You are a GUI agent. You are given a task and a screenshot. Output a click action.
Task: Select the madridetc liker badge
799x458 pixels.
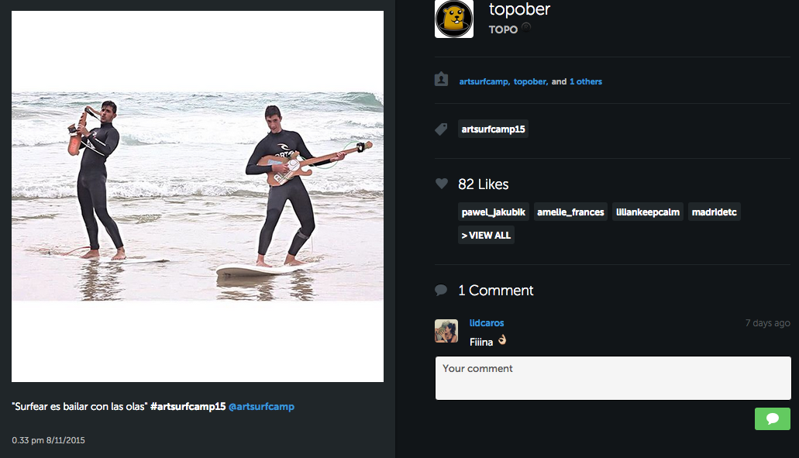(x=714, y=211)
